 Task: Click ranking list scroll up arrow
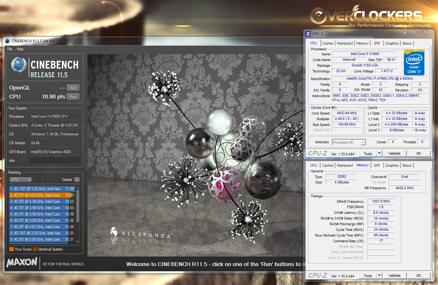tap(78, 188)
